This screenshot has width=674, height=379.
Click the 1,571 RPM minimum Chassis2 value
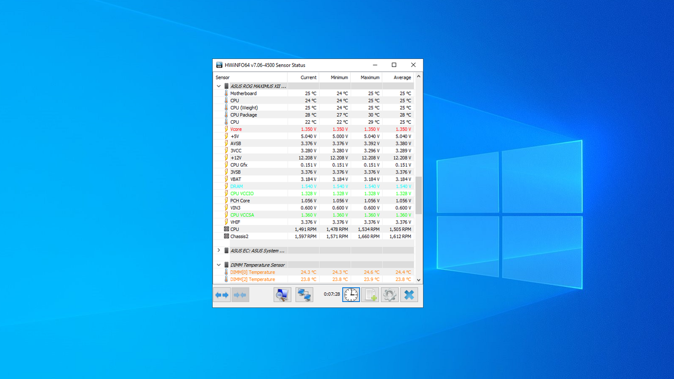337,237
